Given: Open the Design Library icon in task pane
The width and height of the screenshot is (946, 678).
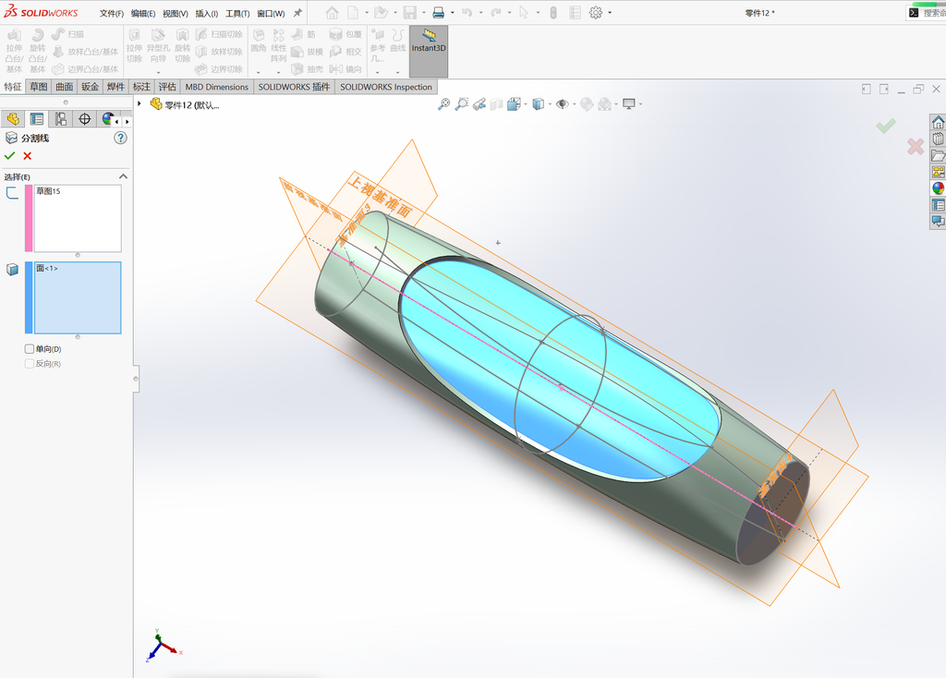Looking at the screenshot, I should [x=939, y=139].
